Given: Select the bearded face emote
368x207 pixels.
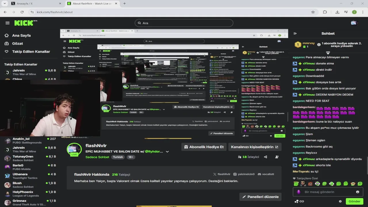Looking at the screenshot, I should [x=303, y=184].
